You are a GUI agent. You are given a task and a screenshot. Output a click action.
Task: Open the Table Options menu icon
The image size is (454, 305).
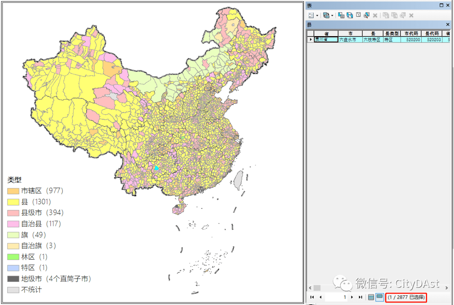(311, 16)
